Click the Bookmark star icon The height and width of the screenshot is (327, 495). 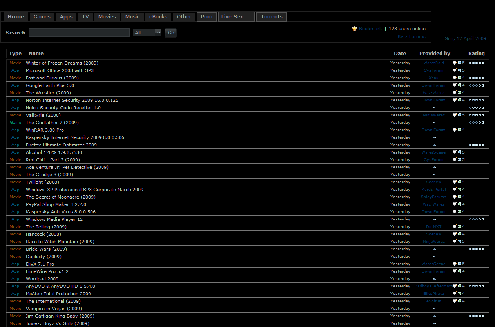coord(354,29)
